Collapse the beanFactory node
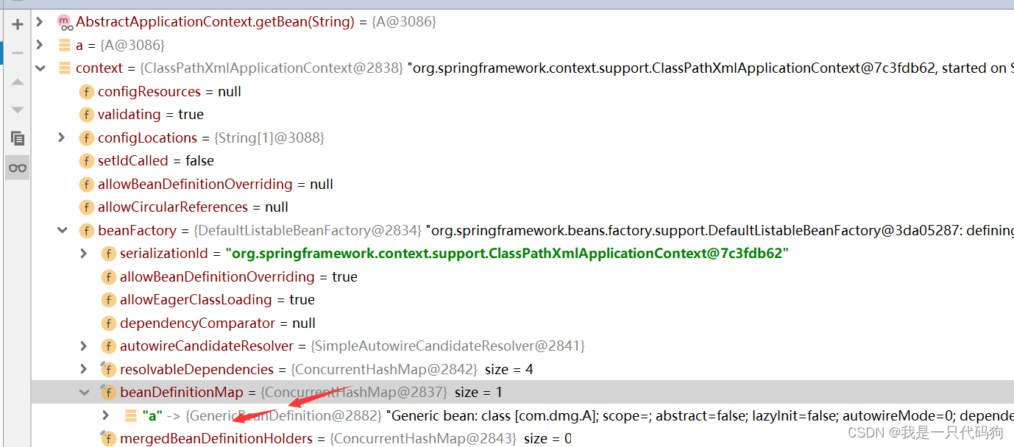The width and height of the screenshot is (1014, 447). 62,230
